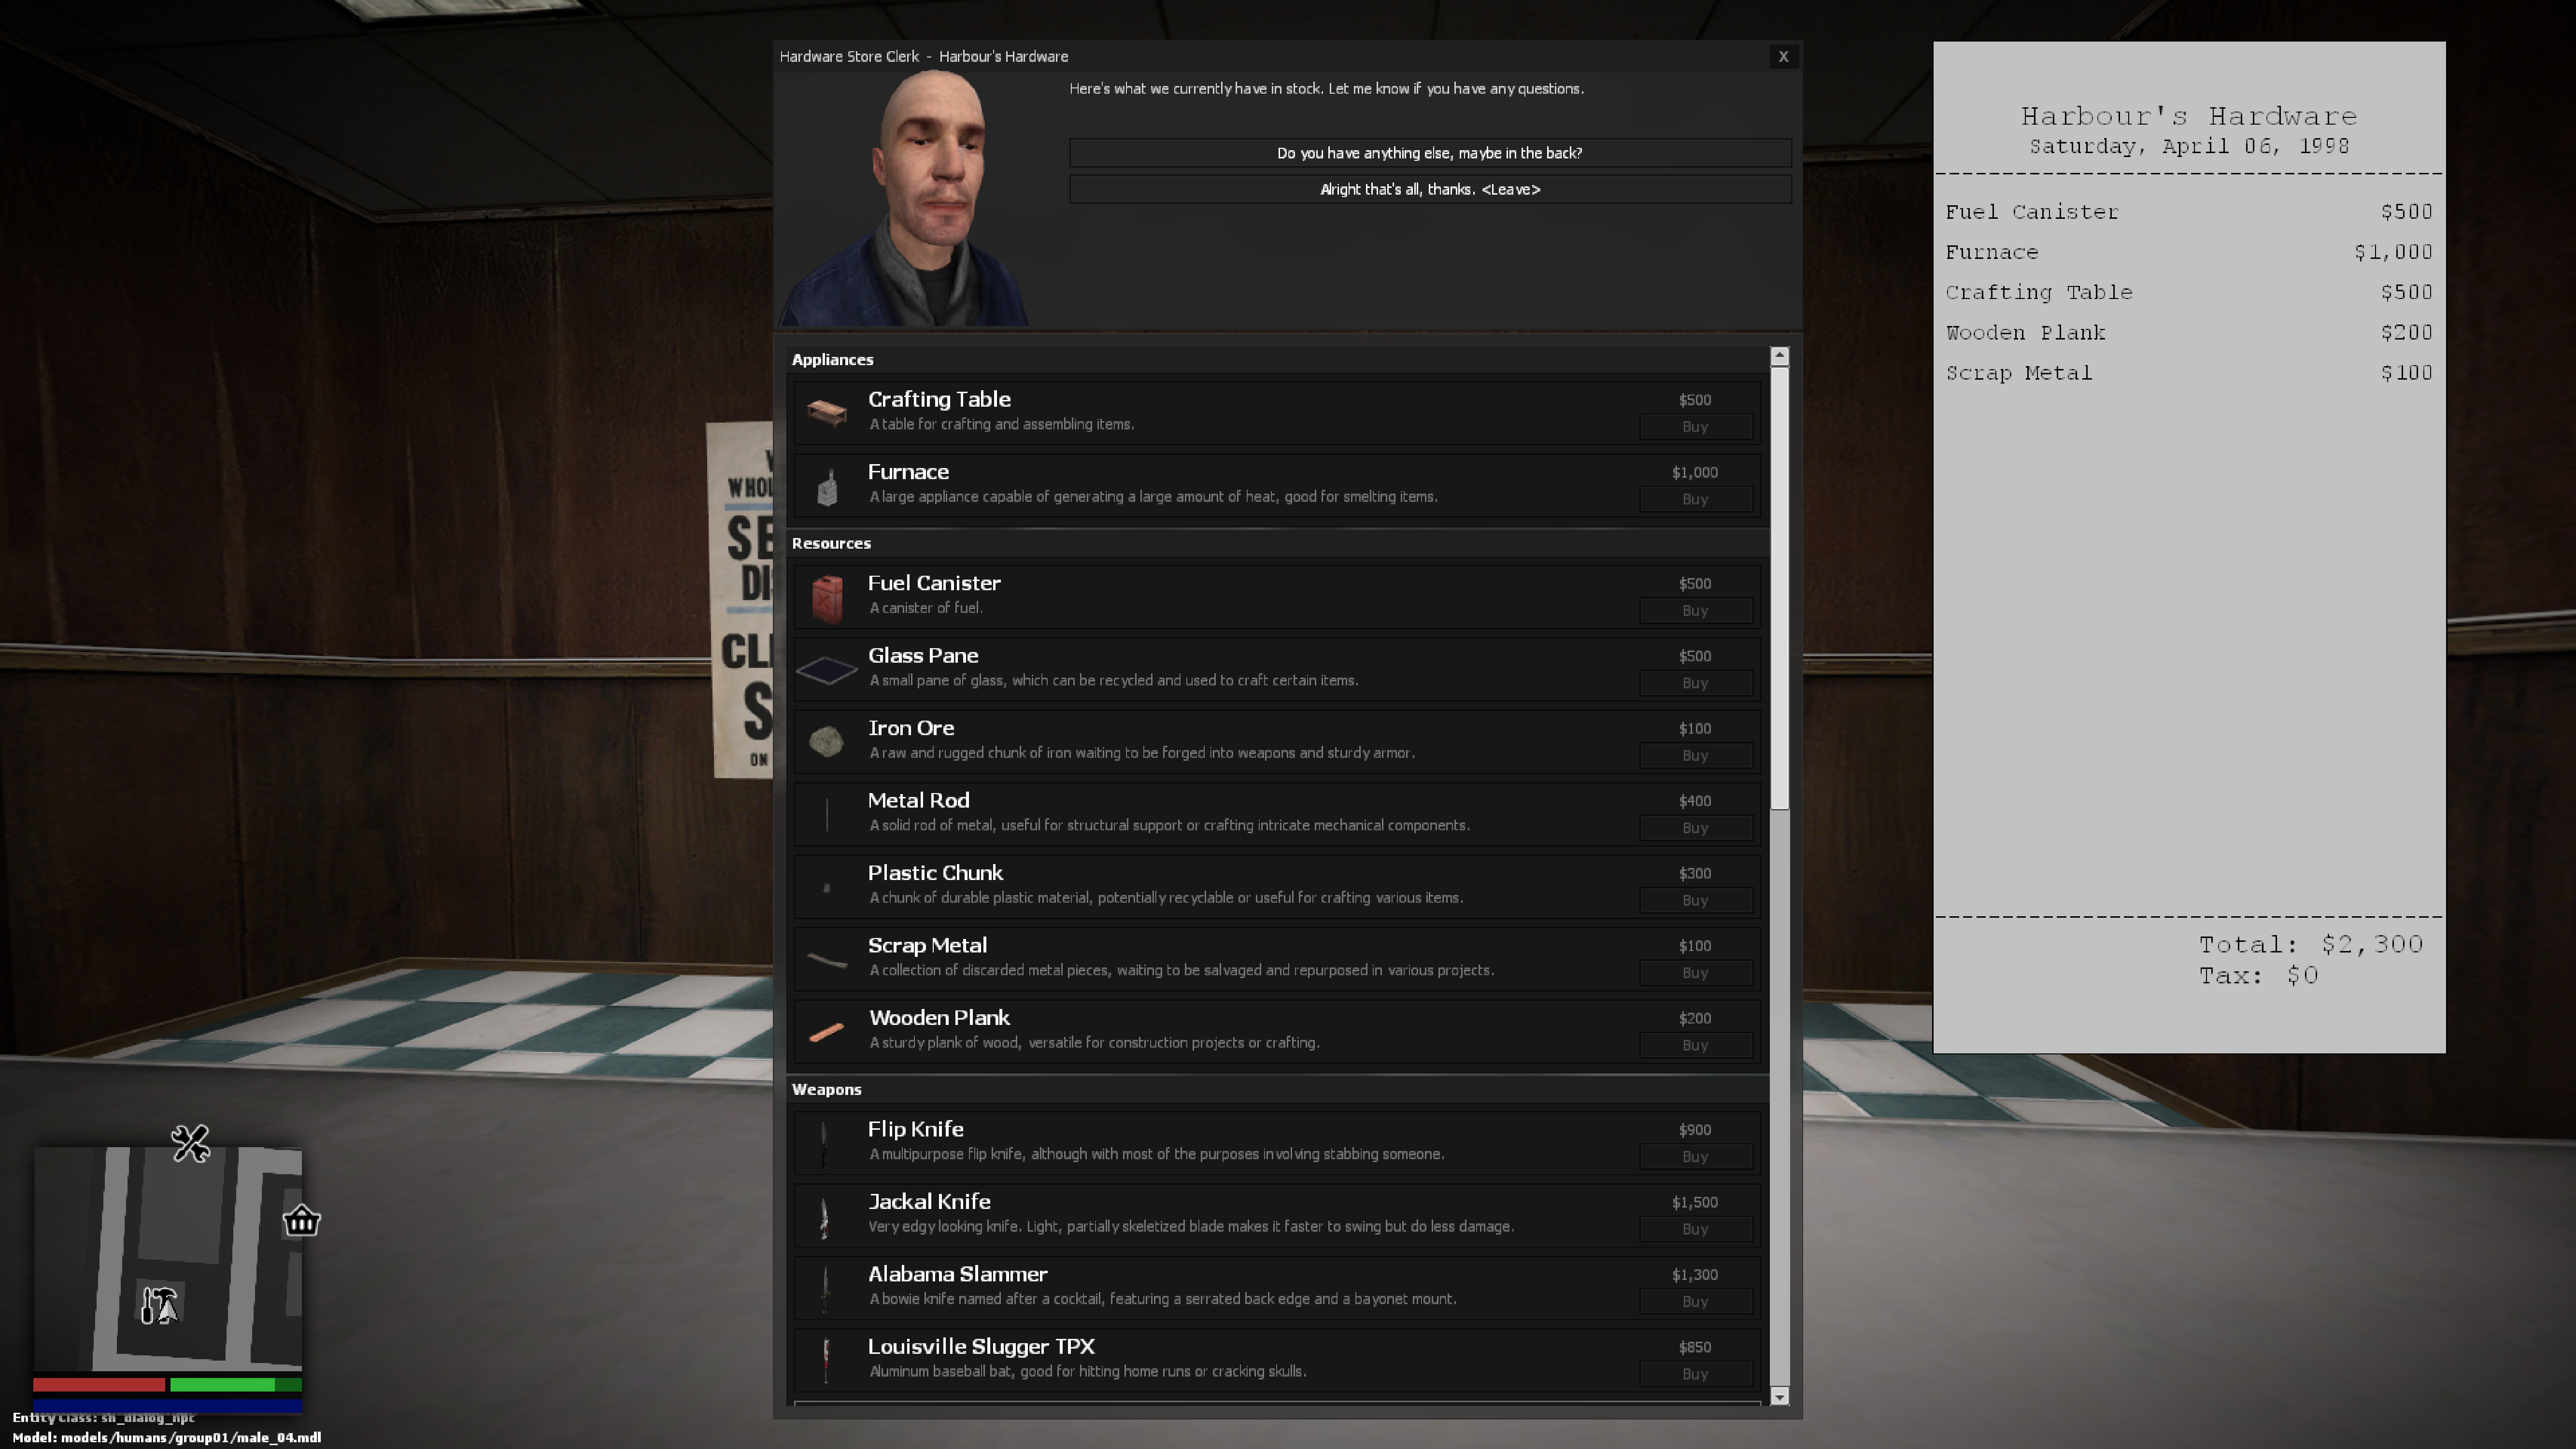Click the green stamina bar
The image size is (2576, 1449).
click(x=236, y=1385)
